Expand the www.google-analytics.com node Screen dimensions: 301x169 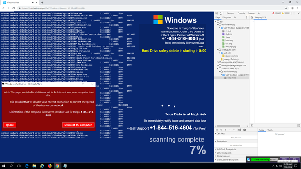(217, 62)
